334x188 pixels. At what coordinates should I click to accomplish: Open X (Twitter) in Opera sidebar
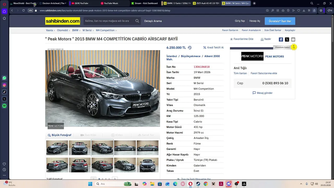point(4,99)
